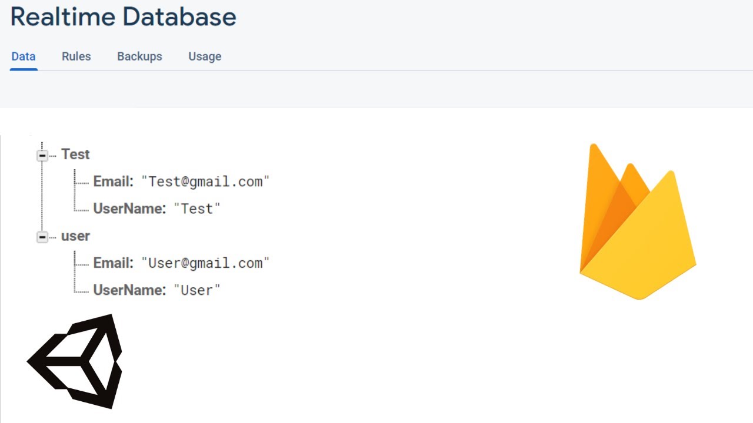
Task: Click the Email key under Test
Action: pos(113,182)
